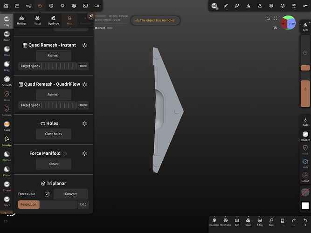Open the Topology menu icon in top bar

(40, 6)
